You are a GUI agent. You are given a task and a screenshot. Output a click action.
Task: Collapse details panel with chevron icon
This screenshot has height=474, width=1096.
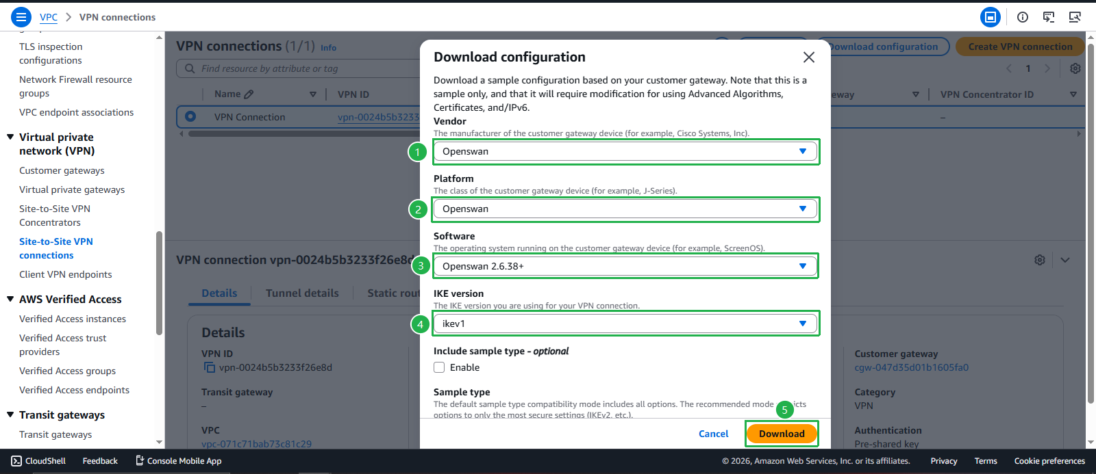1065,260
